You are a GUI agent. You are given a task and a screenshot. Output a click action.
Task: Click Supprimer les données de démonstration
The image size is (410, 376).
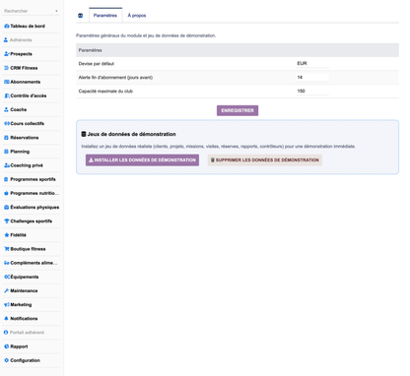tap(265, 160)
